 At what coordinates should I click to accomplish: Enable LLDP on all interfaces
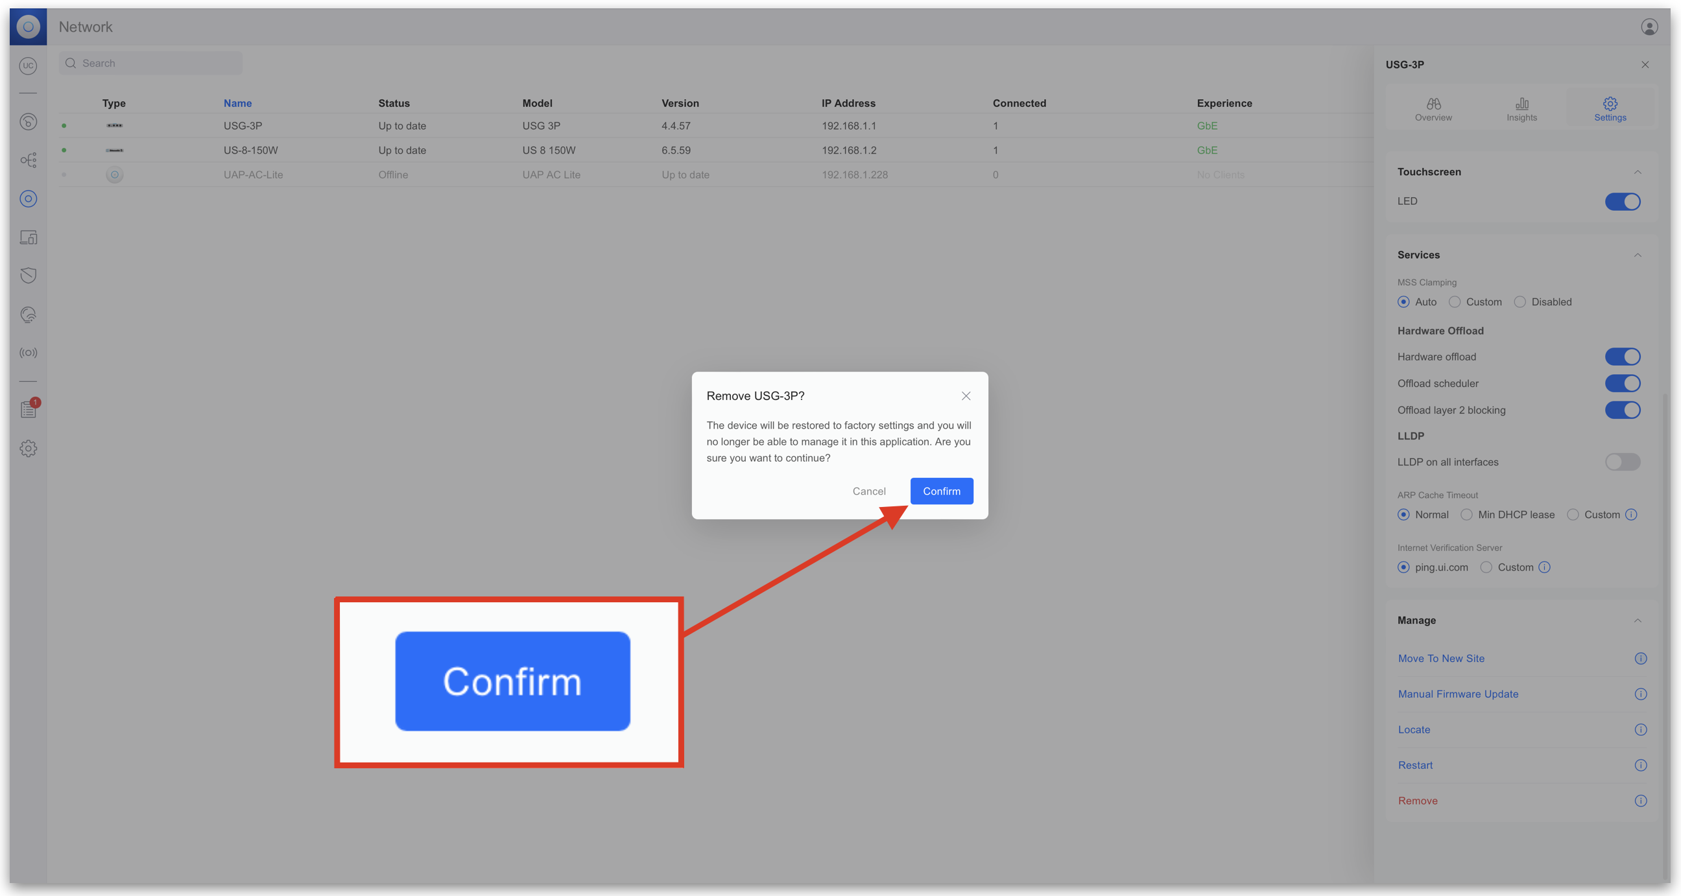1621,462
